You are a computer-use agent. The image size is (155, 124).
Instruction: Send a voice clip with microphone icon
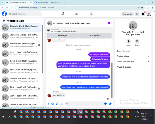point(48,104)
